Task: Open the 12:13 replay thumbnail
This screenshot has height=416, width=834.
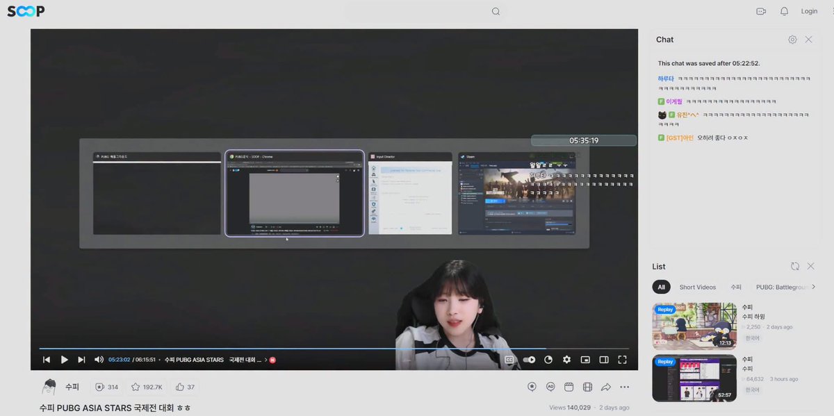Action: [x=694, y=326]
